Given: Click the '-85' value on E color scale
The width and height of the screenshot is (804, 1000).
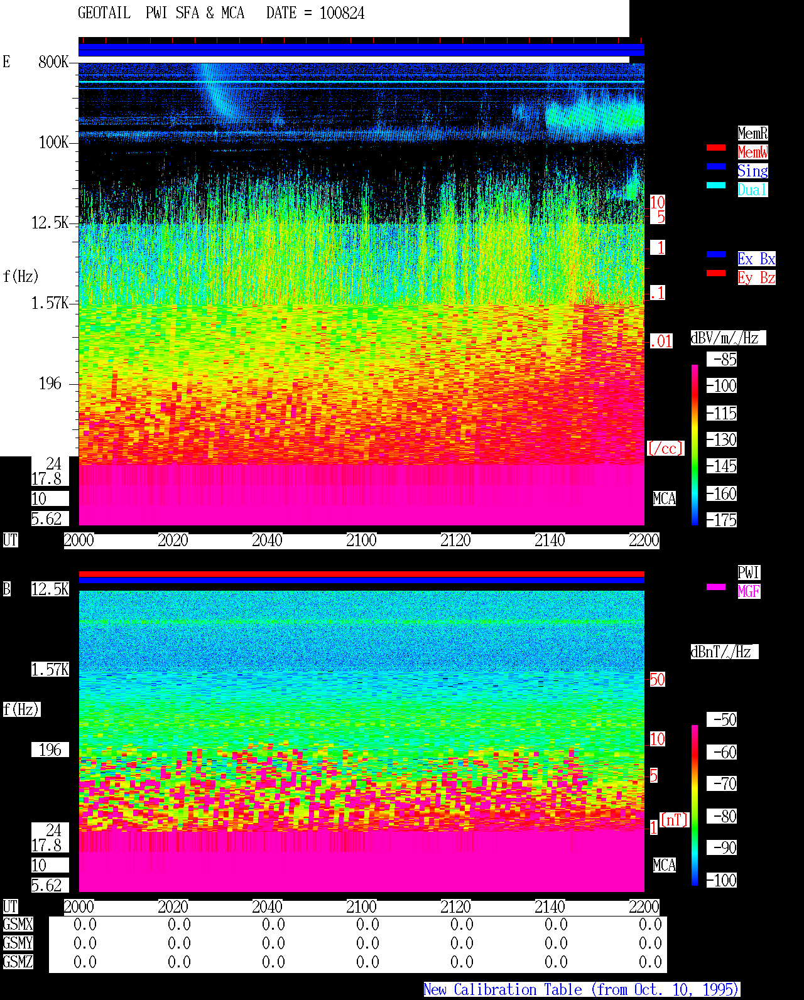Looking at the screenshot, I should [722, 359].
